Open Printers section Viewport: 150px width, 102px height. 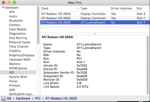tap(15, 85)
